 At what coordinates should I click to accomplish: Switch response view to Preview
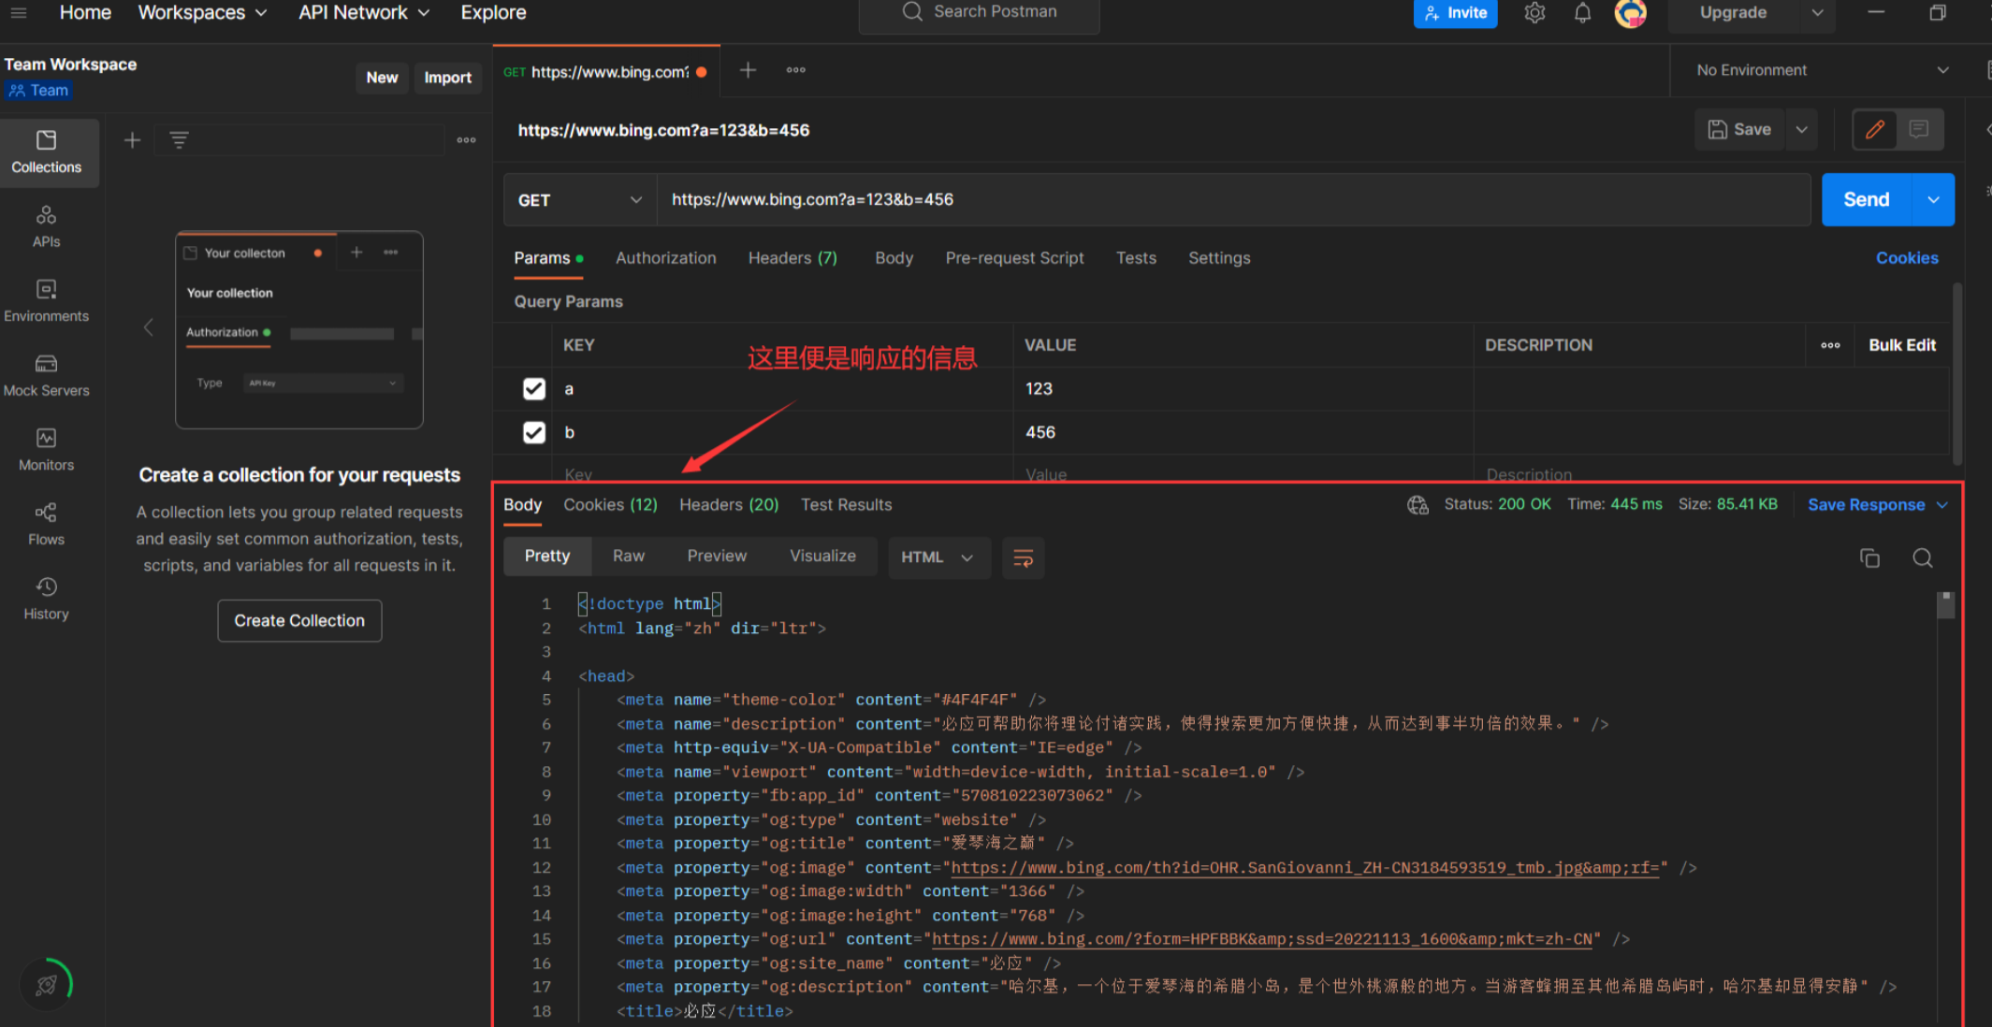717,557
